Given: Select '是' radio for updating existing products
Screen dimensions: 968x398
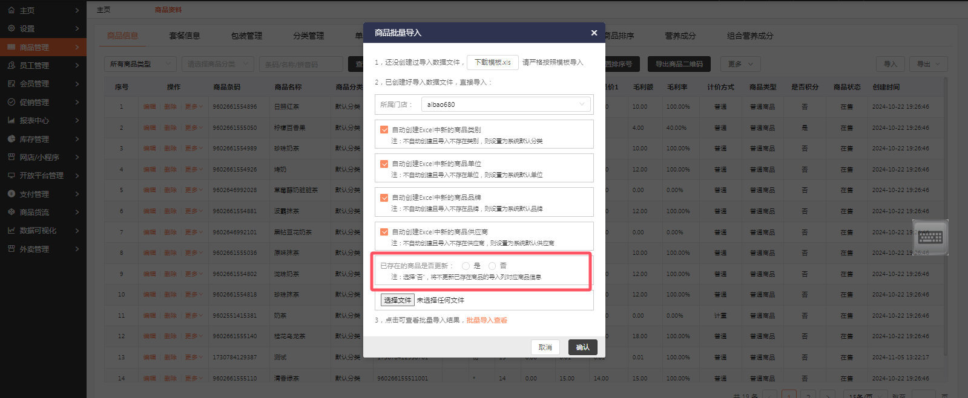Looking at the screenshot, I should click(x=466, y=266).
